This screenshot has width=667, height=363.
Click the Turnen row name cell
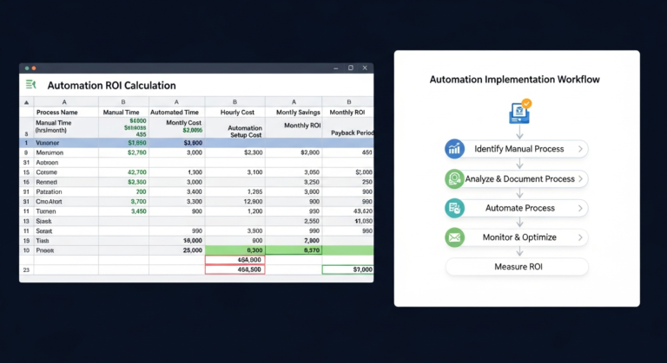pos(66,211)
